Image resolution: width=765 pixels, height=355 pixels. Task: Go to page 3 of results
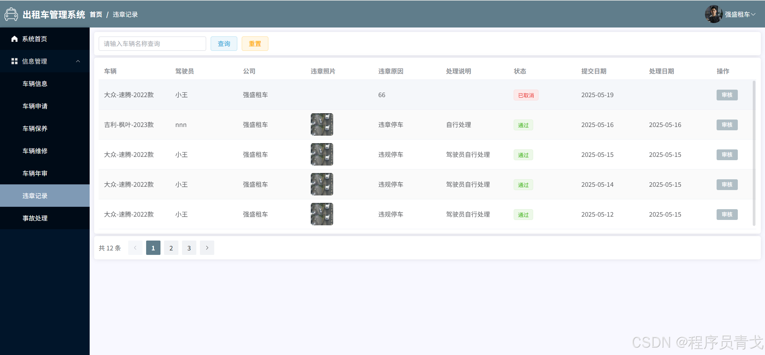[x=189, y=248]
